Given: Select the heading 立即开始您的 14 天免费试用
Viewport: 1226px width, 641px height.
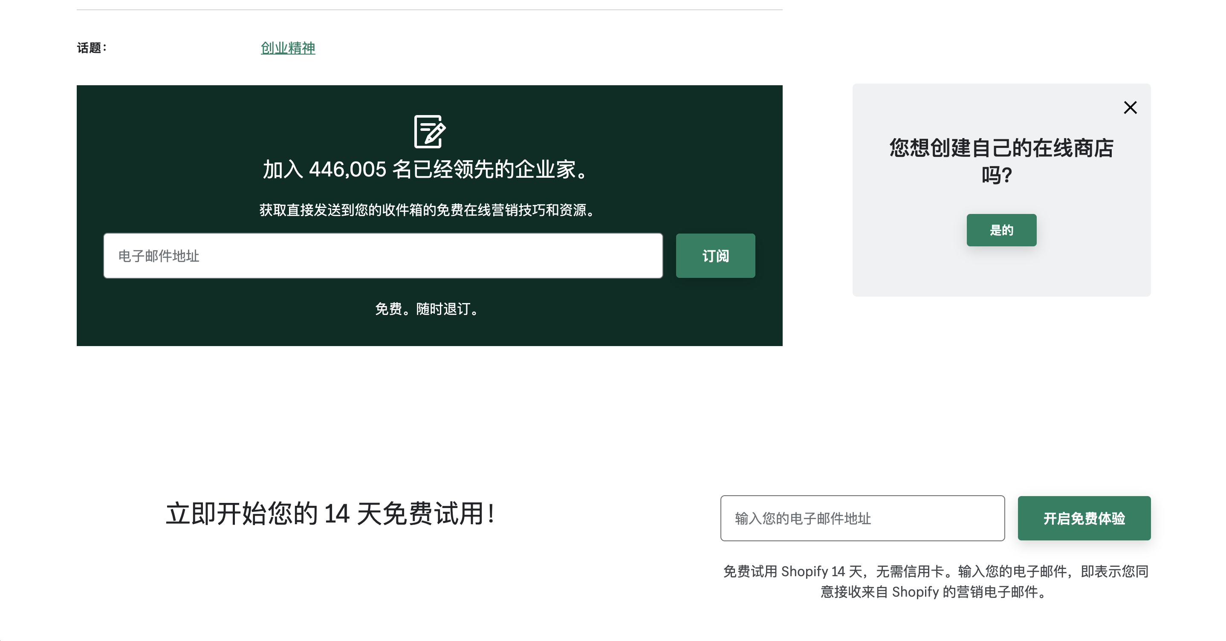Looking at the screenshot, I should (331, 514).
